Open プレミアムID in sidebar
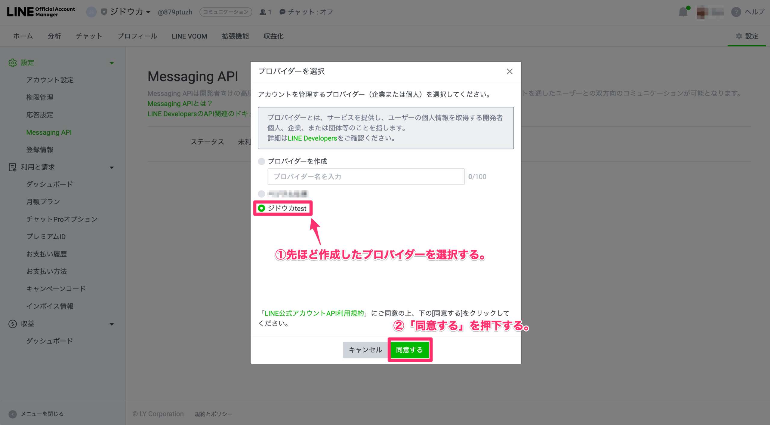 click(46, 237)
